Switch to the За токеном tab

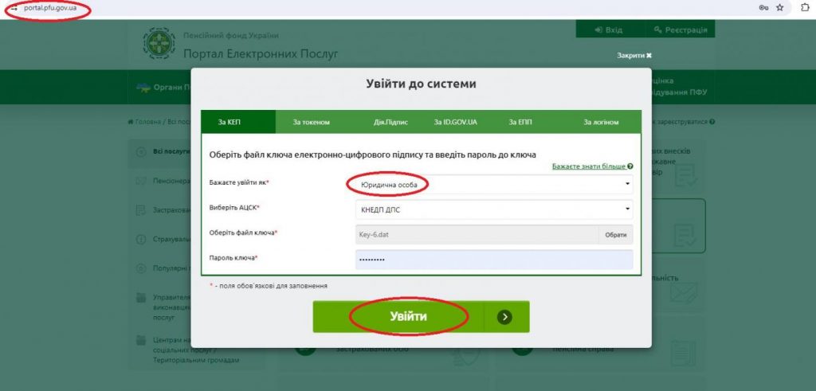[311, 122]
